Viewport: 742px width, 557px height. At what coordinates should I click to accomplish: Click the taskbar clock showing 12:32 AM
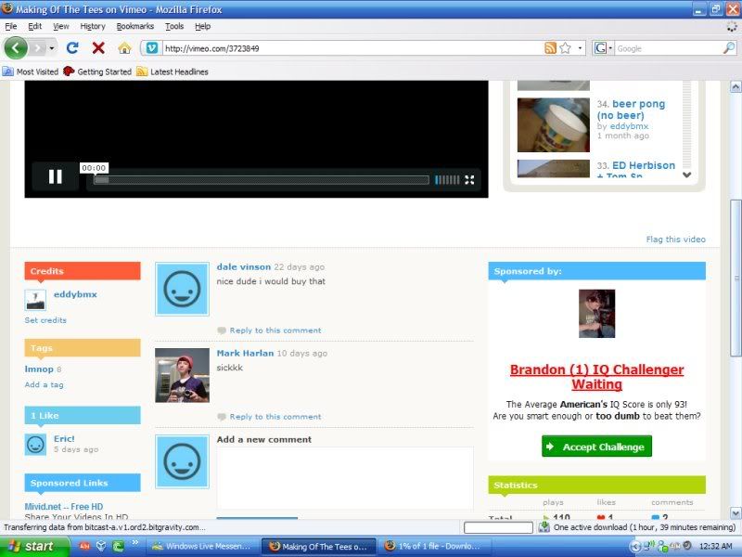[x=715, y=547]
